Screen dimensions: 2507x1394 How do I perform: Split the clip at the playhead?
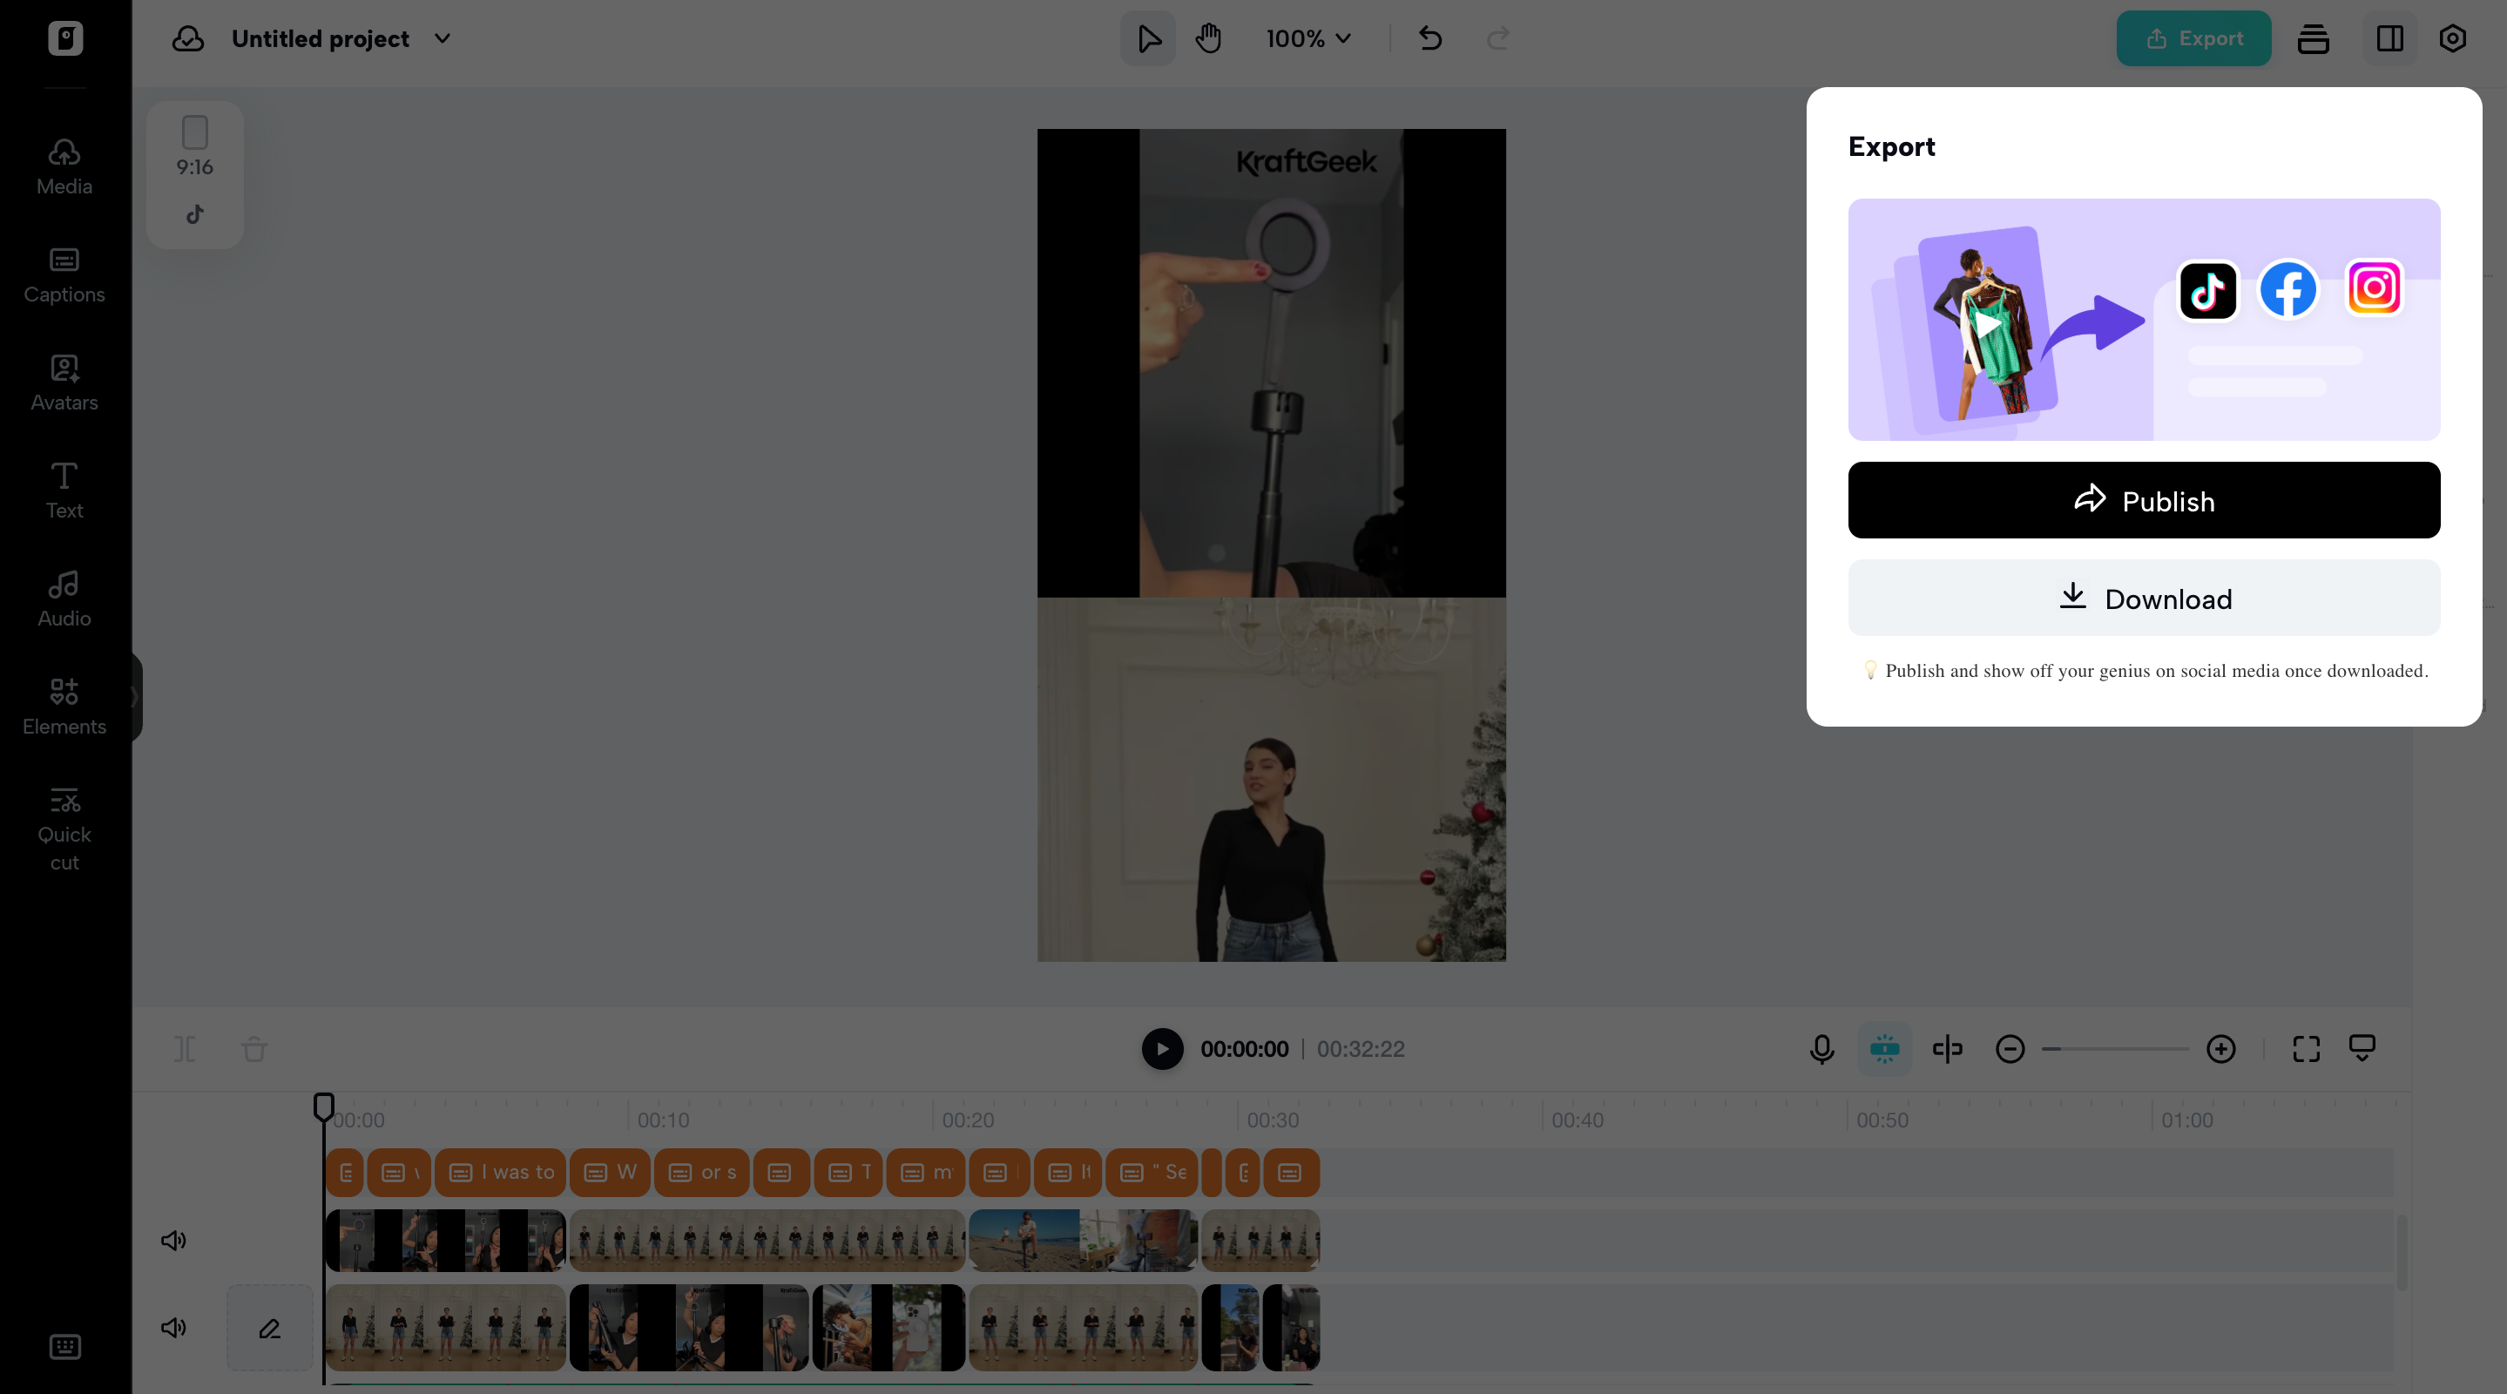[x=185, y=1049]
